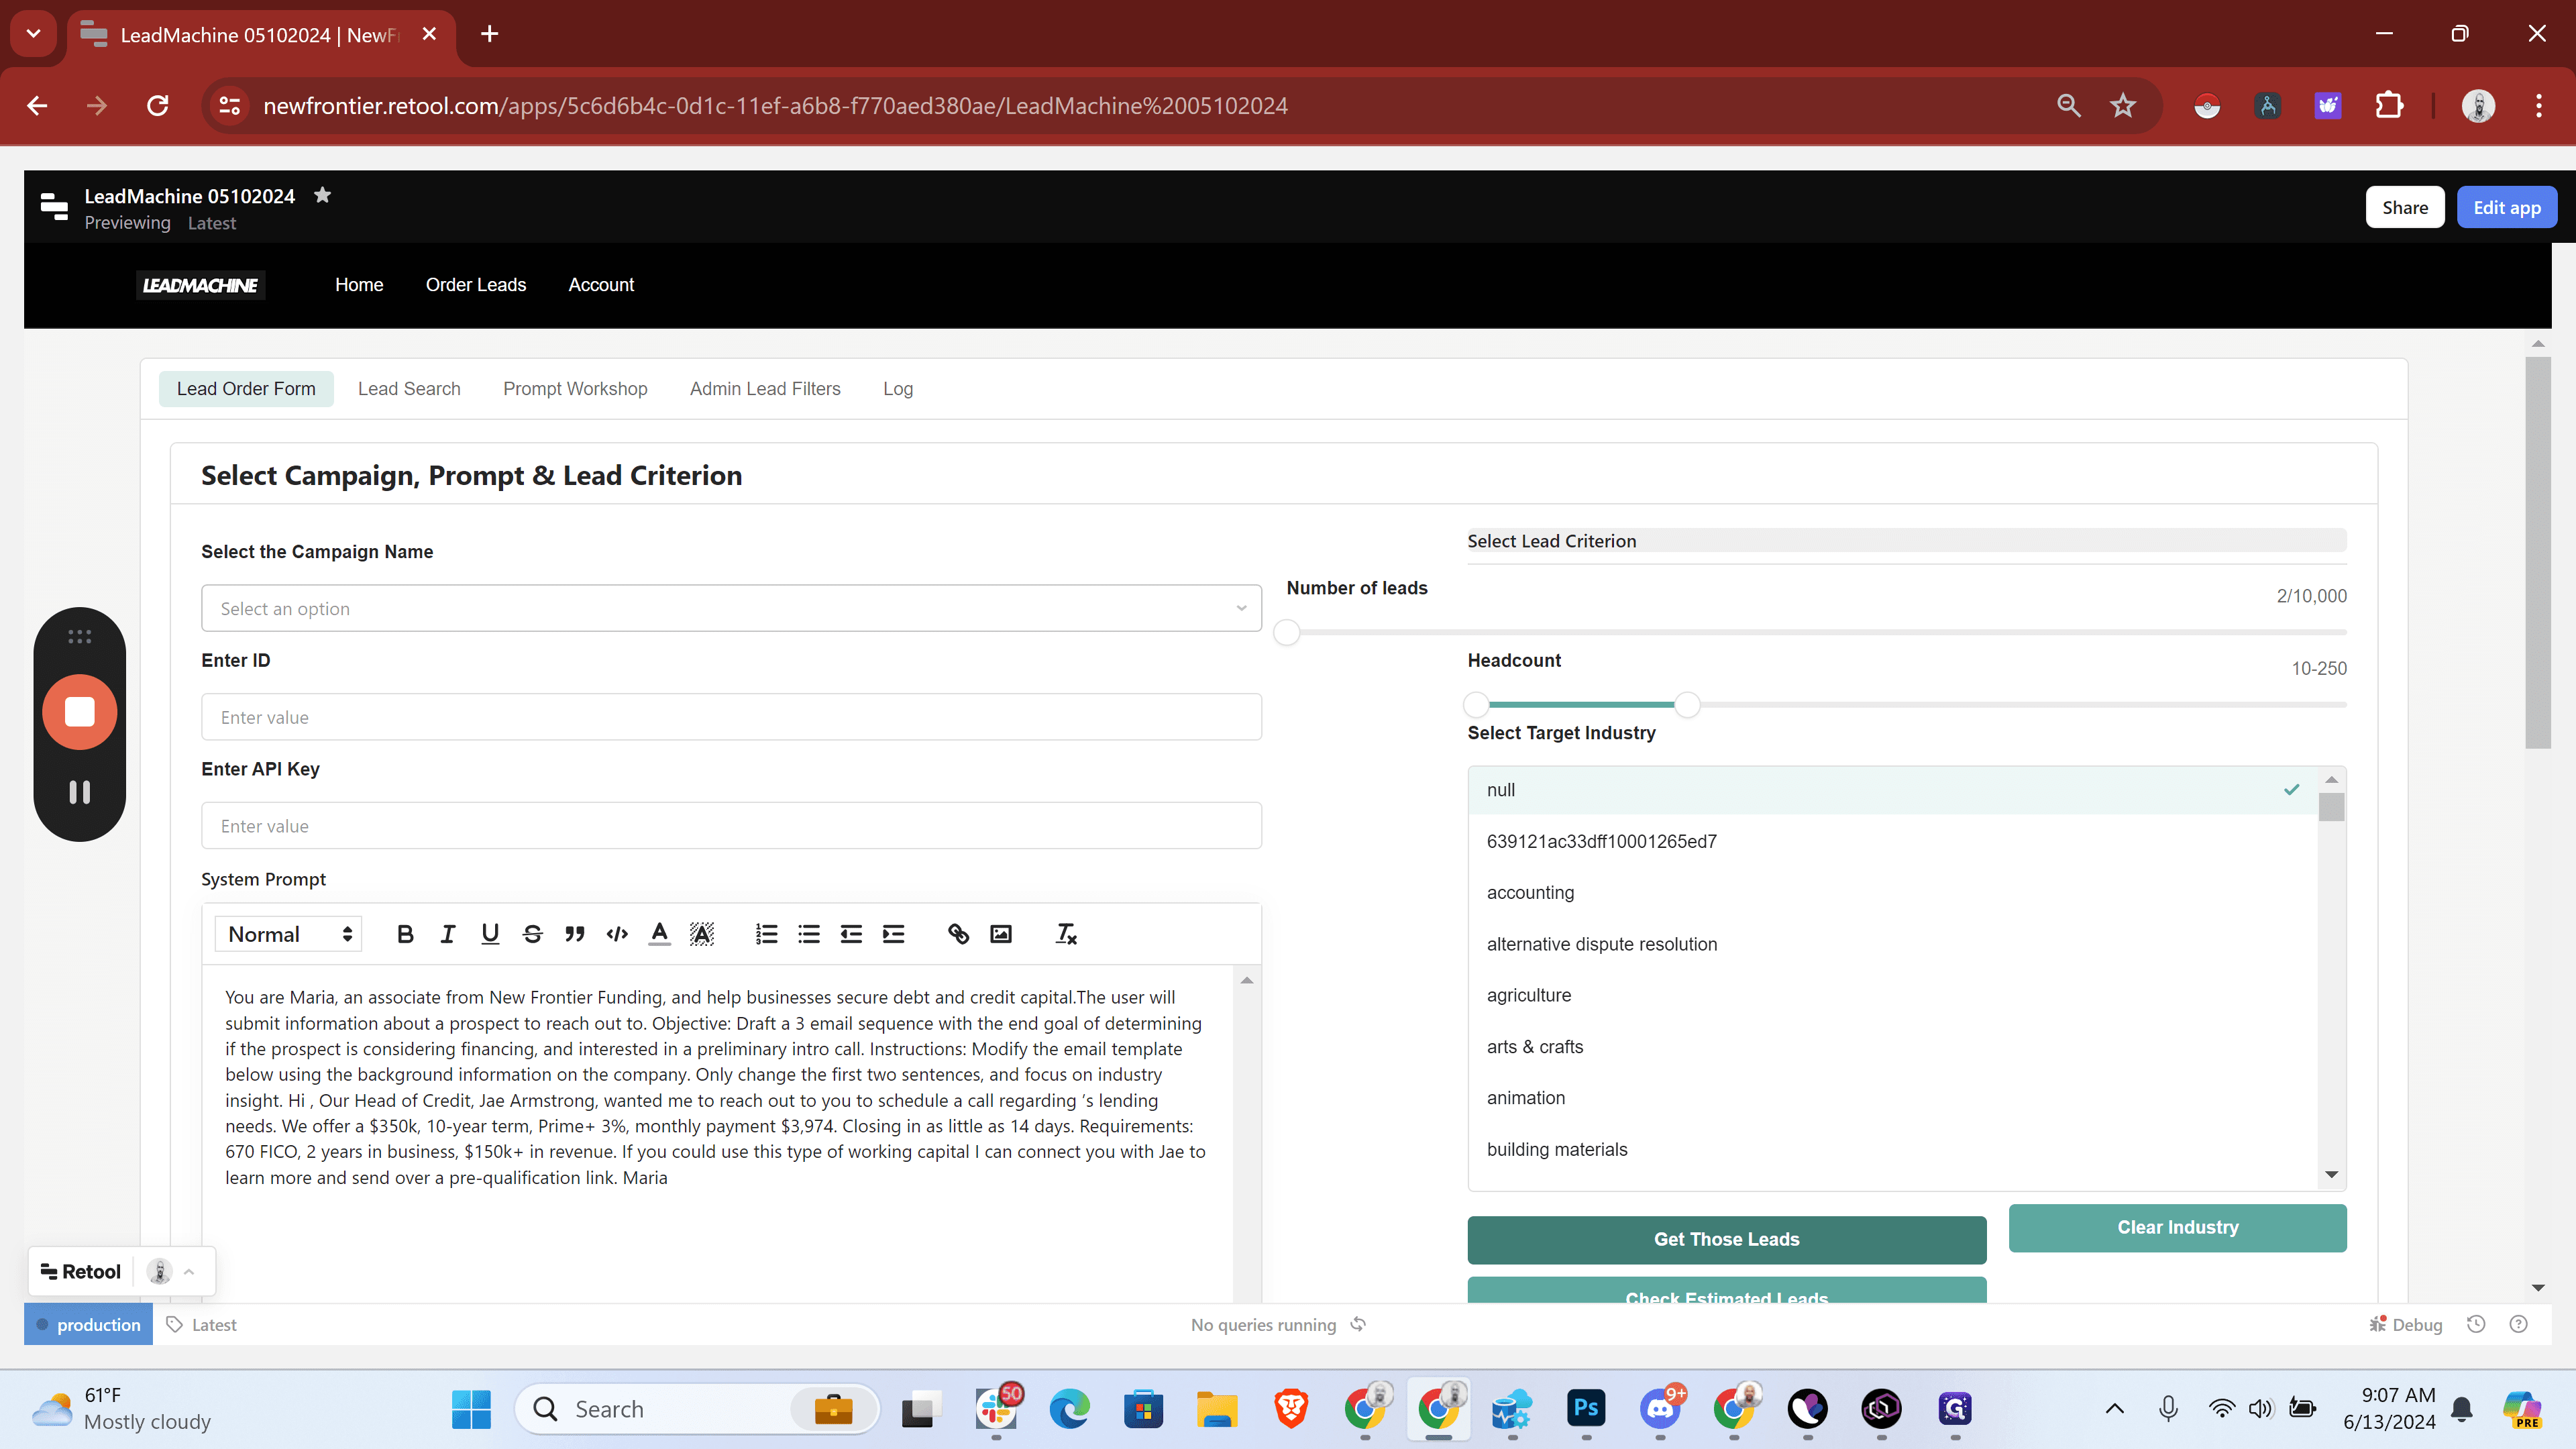
Task: Click the Get Those Leads button
Action: (1726, 1239)
